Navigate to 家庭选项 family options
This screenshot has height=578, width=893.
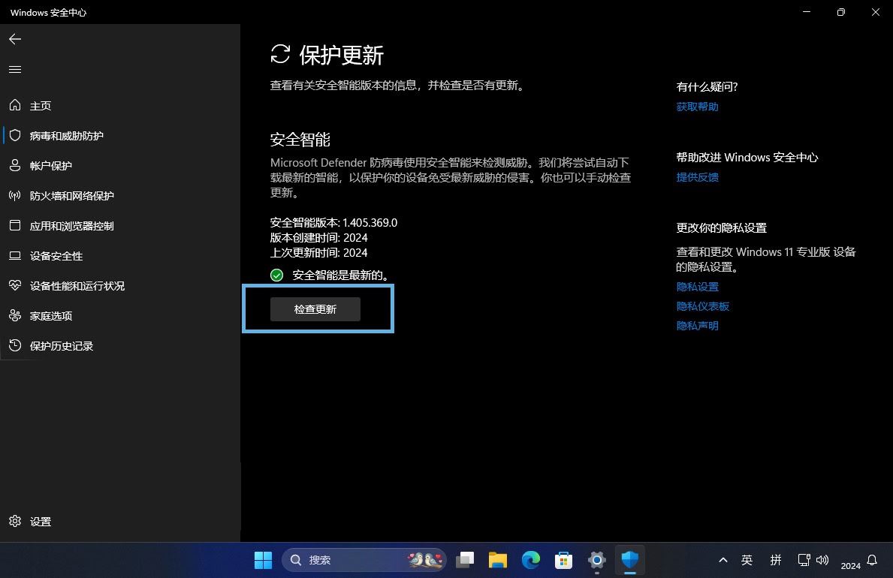[51, 316]
